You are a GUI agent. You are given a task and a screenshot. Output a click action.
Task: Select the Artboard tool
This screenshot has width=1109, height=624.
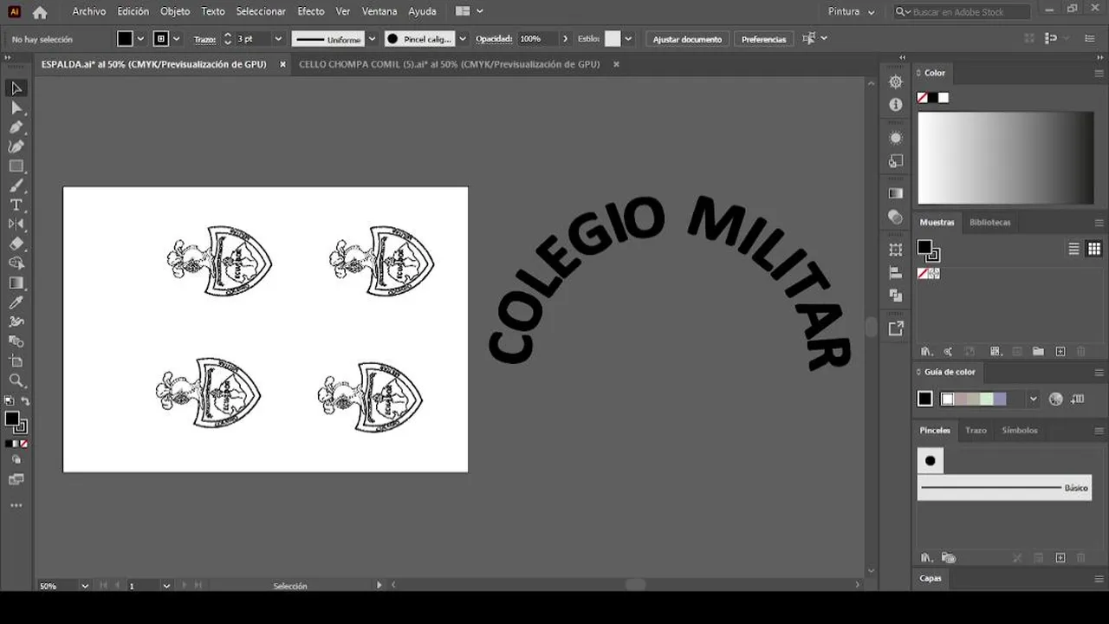tap(16, 361)
